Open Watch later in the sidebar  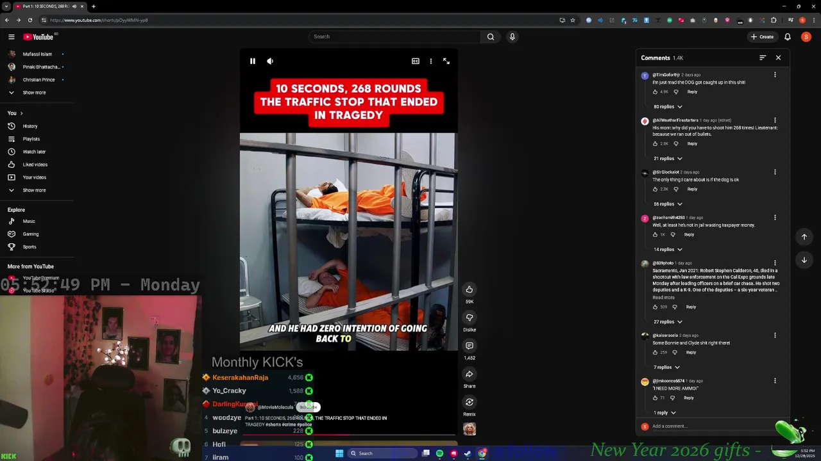pos(34,152)
